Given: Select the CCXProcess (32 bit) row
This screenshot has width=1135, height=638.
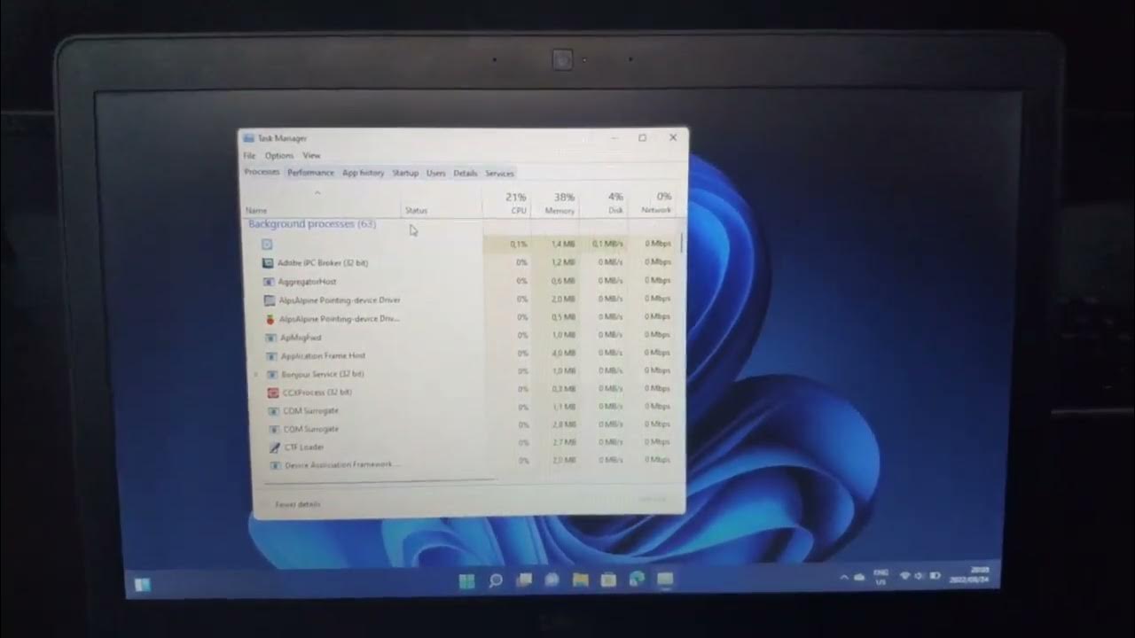Looking at the screenshot, I should (x=464, y=391).
